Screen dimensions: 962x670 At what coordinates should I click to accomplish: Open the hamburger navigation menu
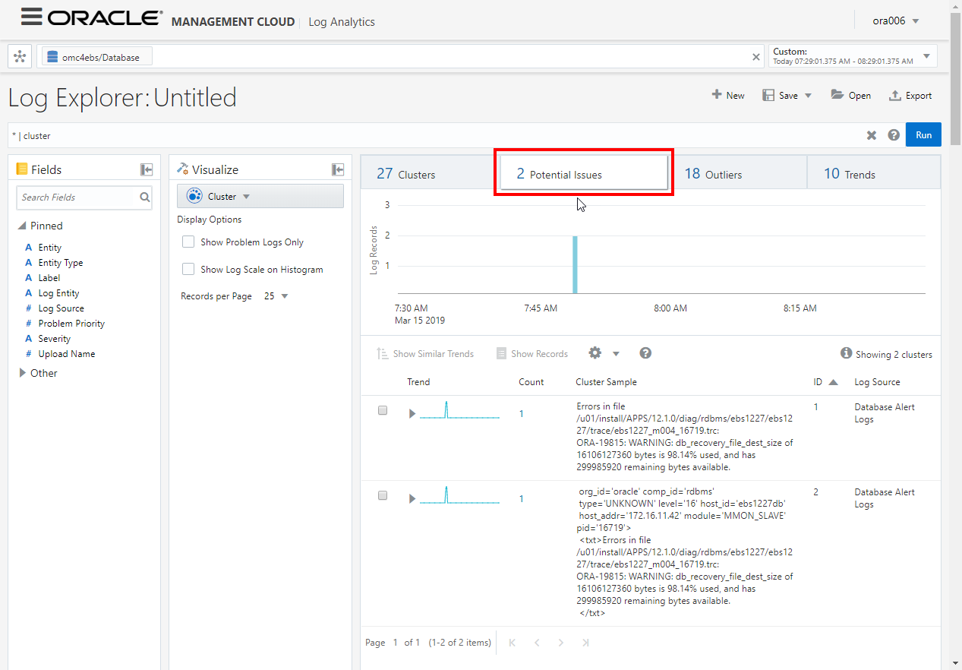pos(31,17)
